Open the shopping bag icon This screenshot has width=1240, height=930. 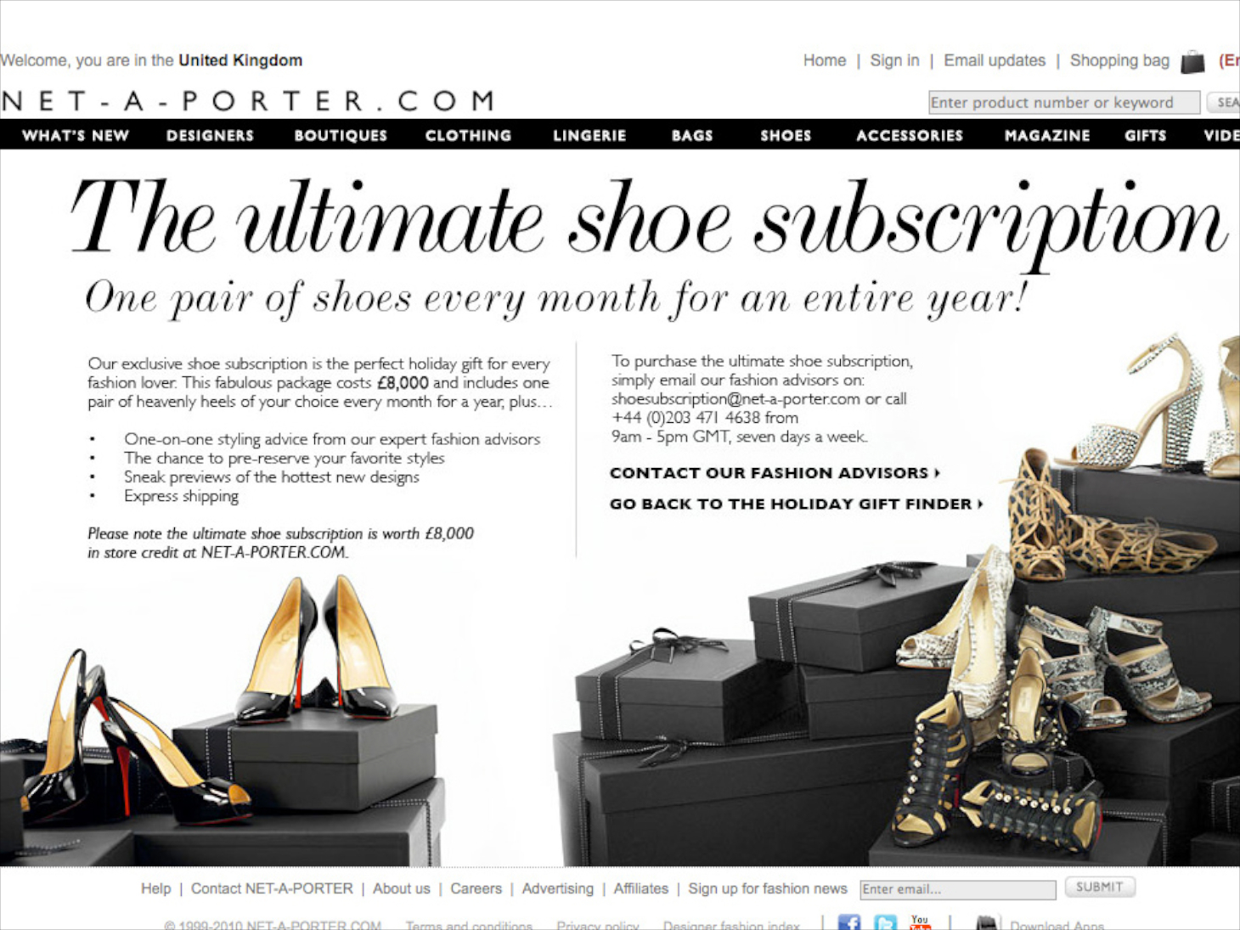click(1192, 61)
